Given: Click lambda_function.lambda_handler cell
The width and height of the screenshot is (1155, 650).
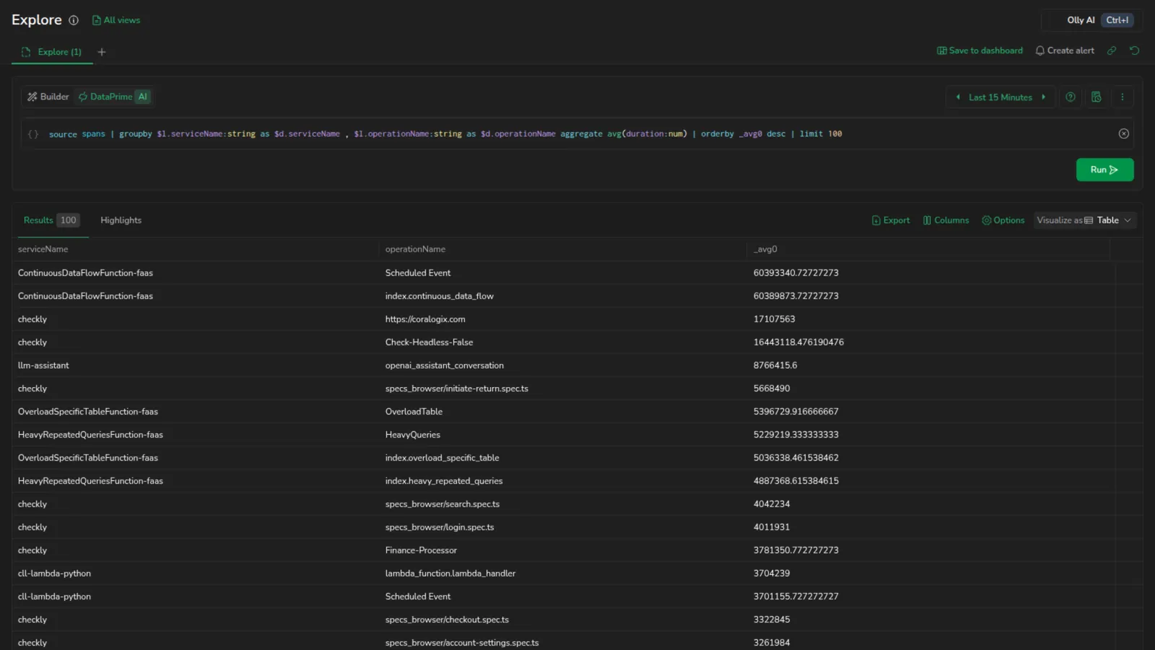Looking at the screenshot, I should click(450, 573).
